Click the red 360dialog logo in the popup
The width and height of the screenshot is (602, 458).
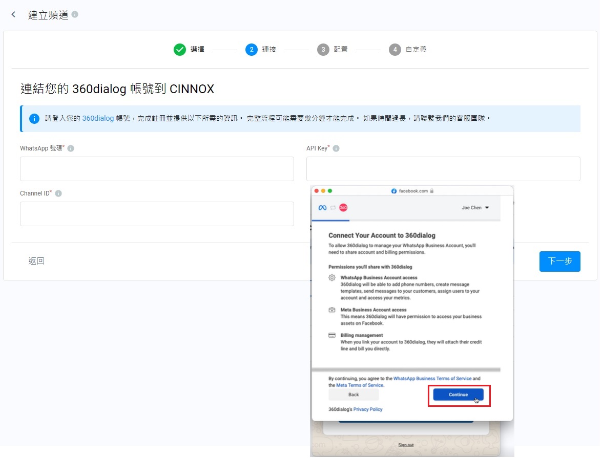(x=343, y=208)
